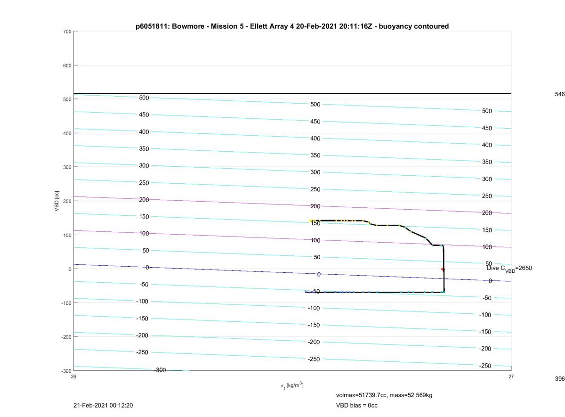Viewport: 565px width, 417px height.
Task: Click the red marker on dive profile
Action: pyautogui.click(x=443, y=269)
